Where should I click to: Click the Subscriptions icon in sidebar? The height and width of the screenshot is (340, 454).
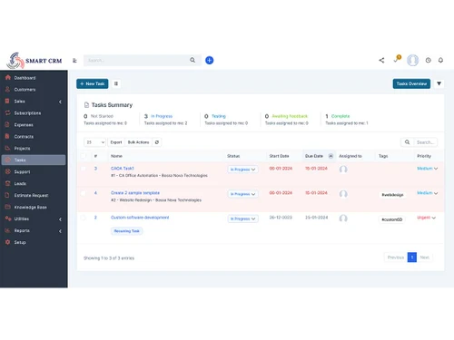click(8, 112)
